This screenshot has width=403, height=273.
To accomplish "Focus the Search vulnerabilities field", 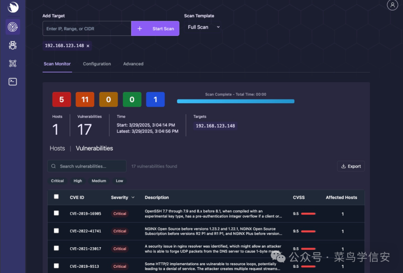I will tap(87, 166).
